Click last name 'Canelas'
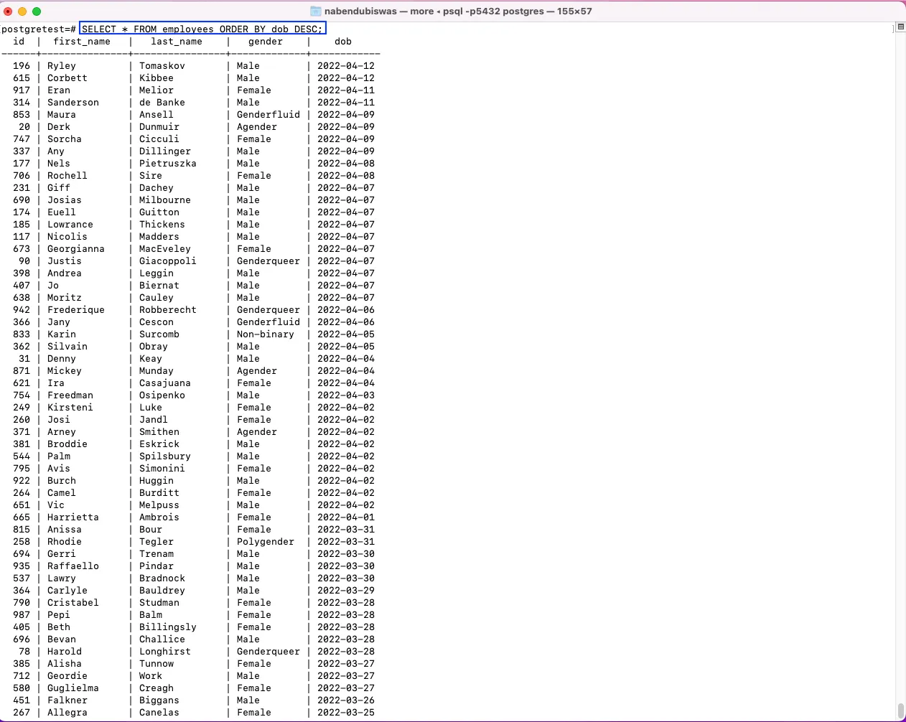This screenshot has height=722, width=906. coord(159,713)
